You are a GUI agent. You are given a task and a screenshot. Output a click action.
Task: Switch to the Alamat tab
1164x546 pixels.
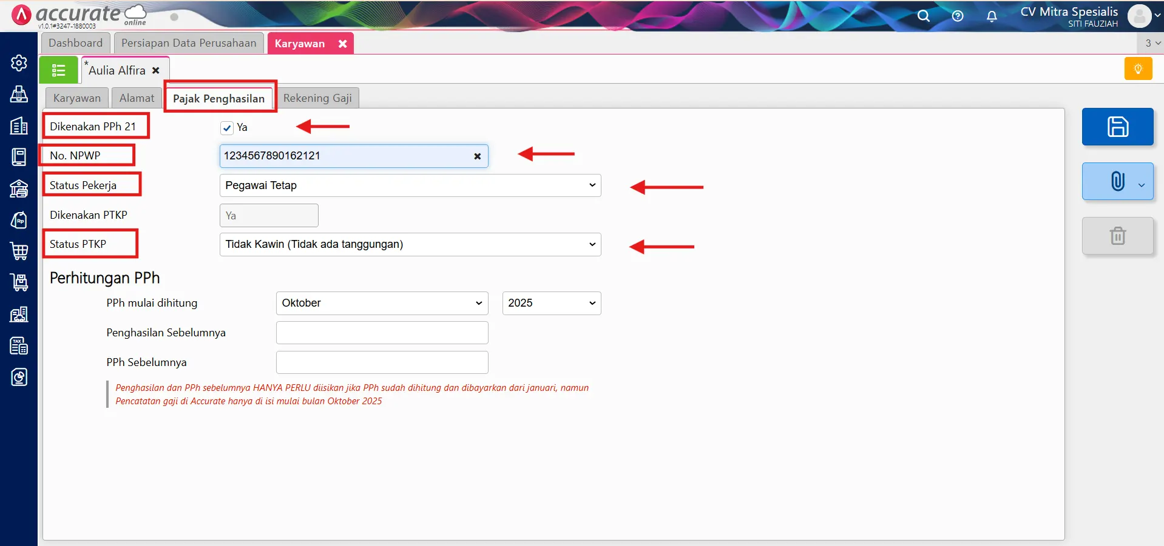pos(137,98)
